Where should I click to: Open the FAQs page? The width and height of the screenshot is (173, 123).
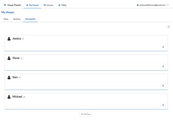[x=62, y=5]
